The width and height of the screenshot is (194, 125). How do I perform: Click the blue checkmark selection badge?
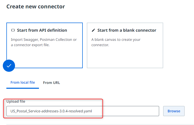pyautogui.click(x=9, y=66)
